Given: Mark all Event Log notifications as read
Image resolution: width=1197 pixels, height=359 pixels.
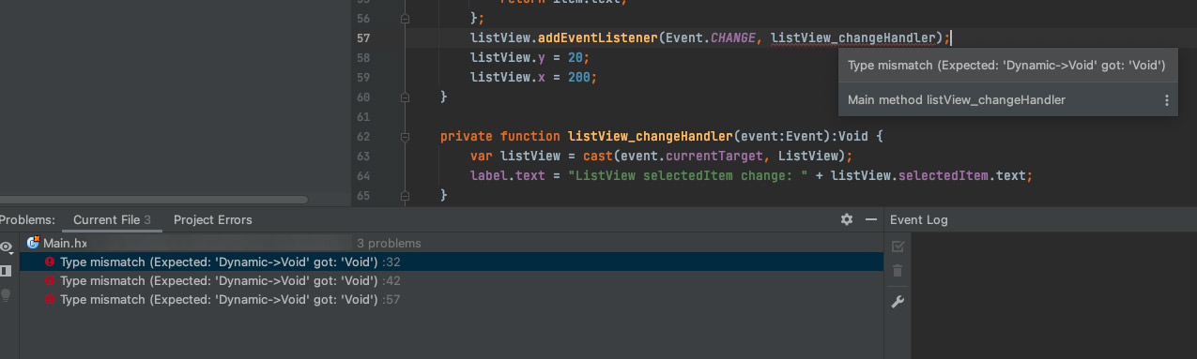Looking at the screenshot, I should 898,247.
